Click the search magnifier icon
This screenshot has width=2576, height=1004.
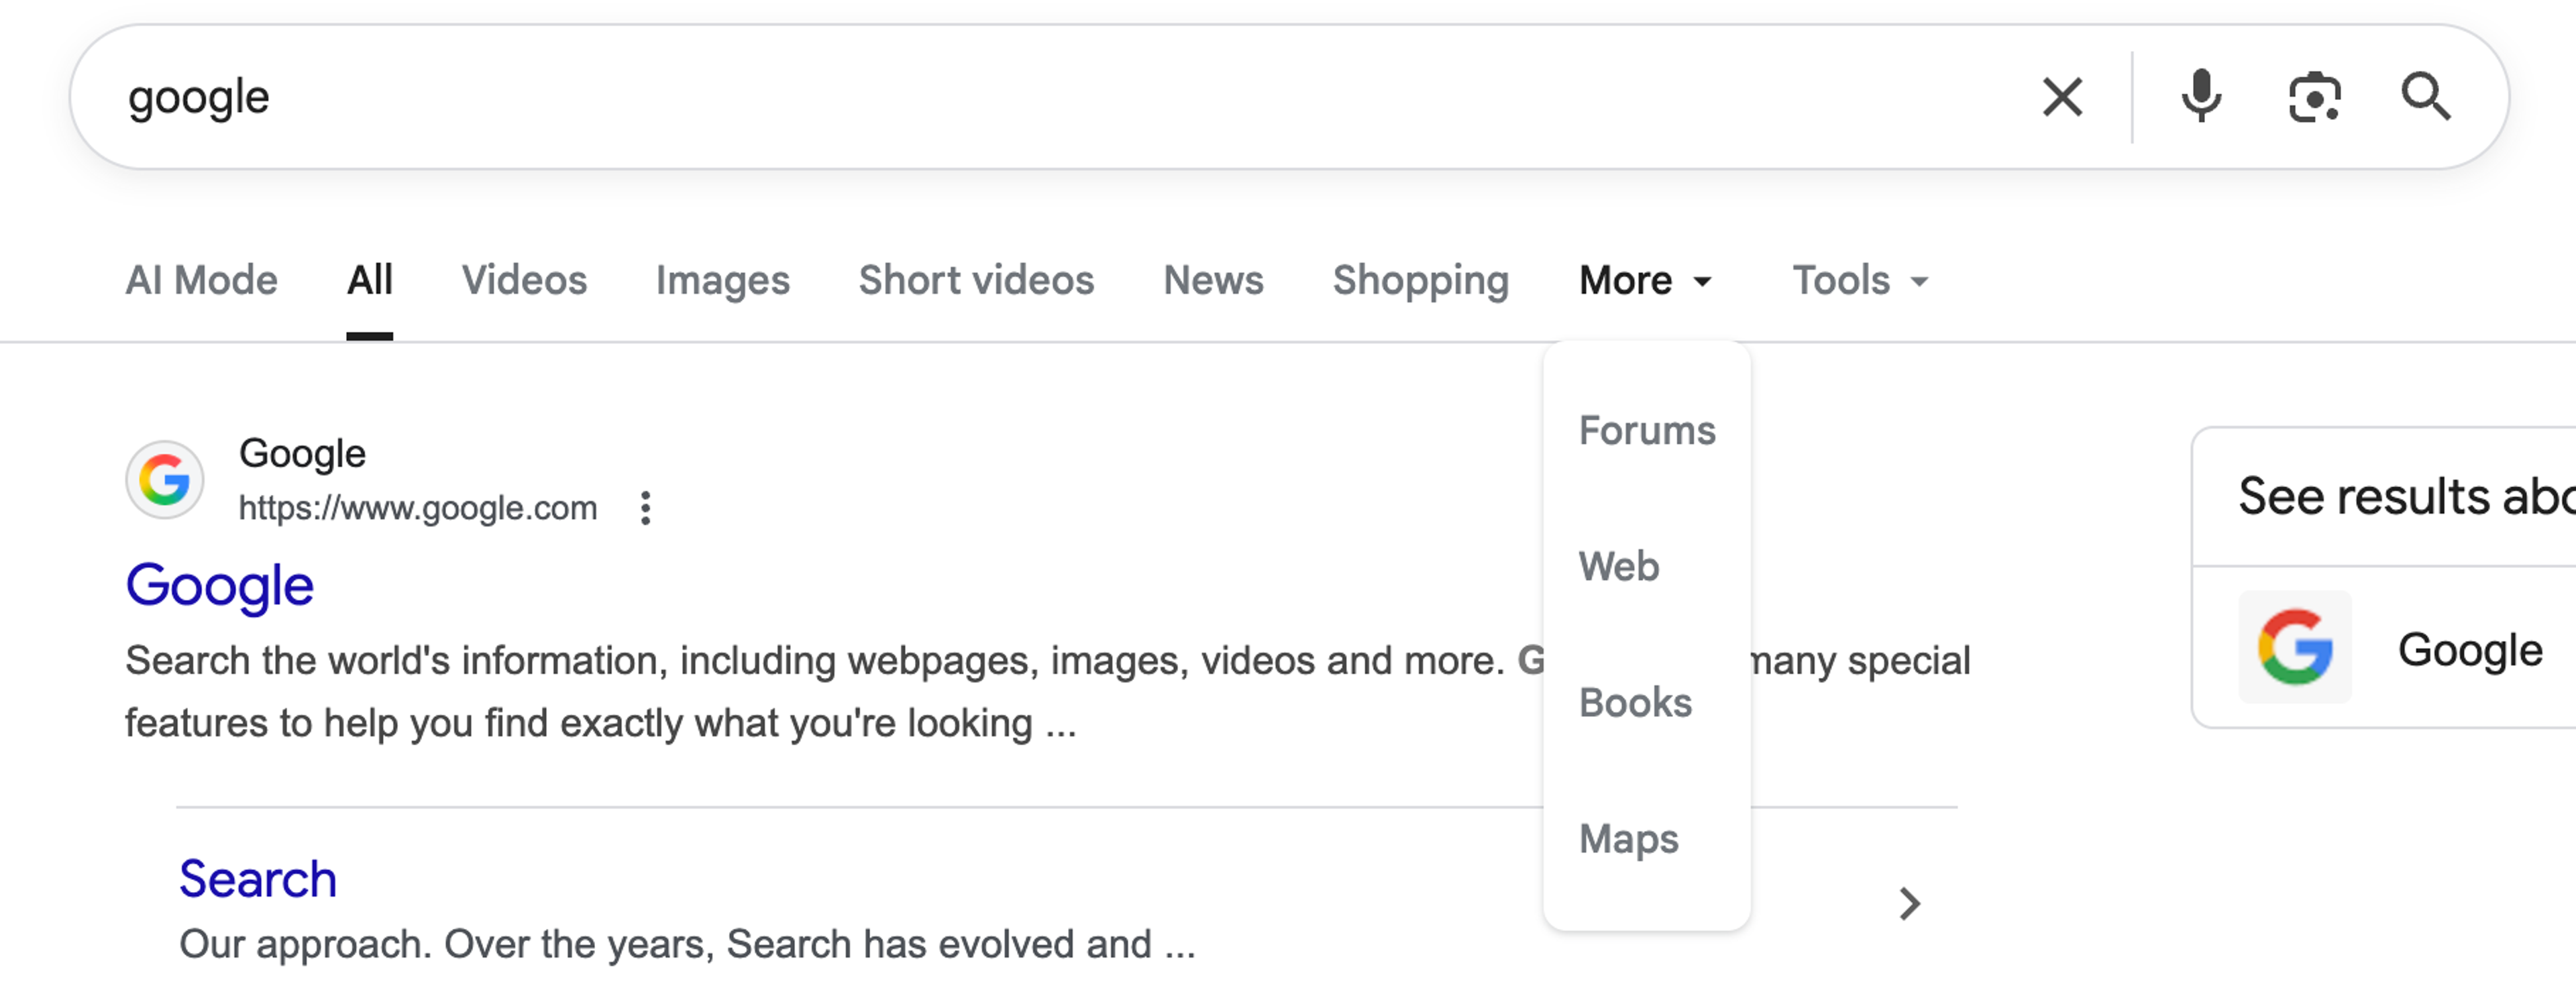point(2427,97)
